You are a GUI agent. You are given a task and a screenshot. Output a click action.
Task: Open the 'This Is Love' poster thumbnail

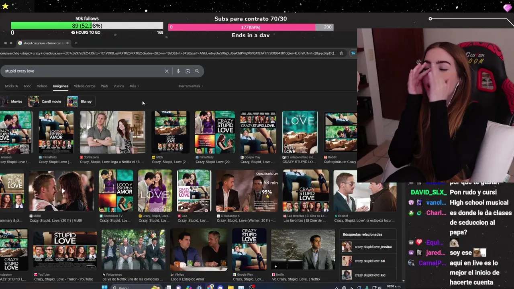pyautogui.click(x=300, y=132)
